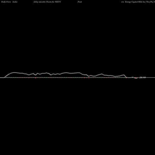Click the red marker where line crosses zero
155x155 pixels.
126,77
